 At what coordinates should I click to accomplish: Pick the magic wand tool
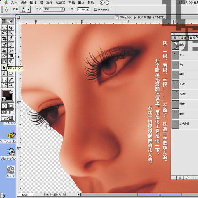[11, 33]
